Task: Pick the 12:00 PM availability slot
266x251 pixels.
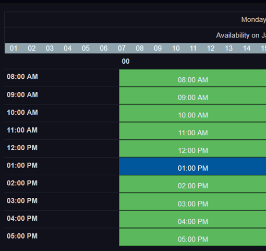Action: pyautogui.click(x=192, y=149)
